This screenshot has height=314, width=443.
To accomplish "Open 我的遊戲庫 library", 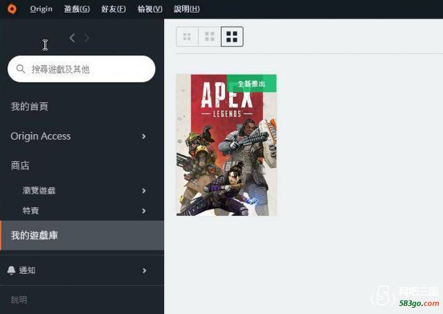I will (82, 235).
